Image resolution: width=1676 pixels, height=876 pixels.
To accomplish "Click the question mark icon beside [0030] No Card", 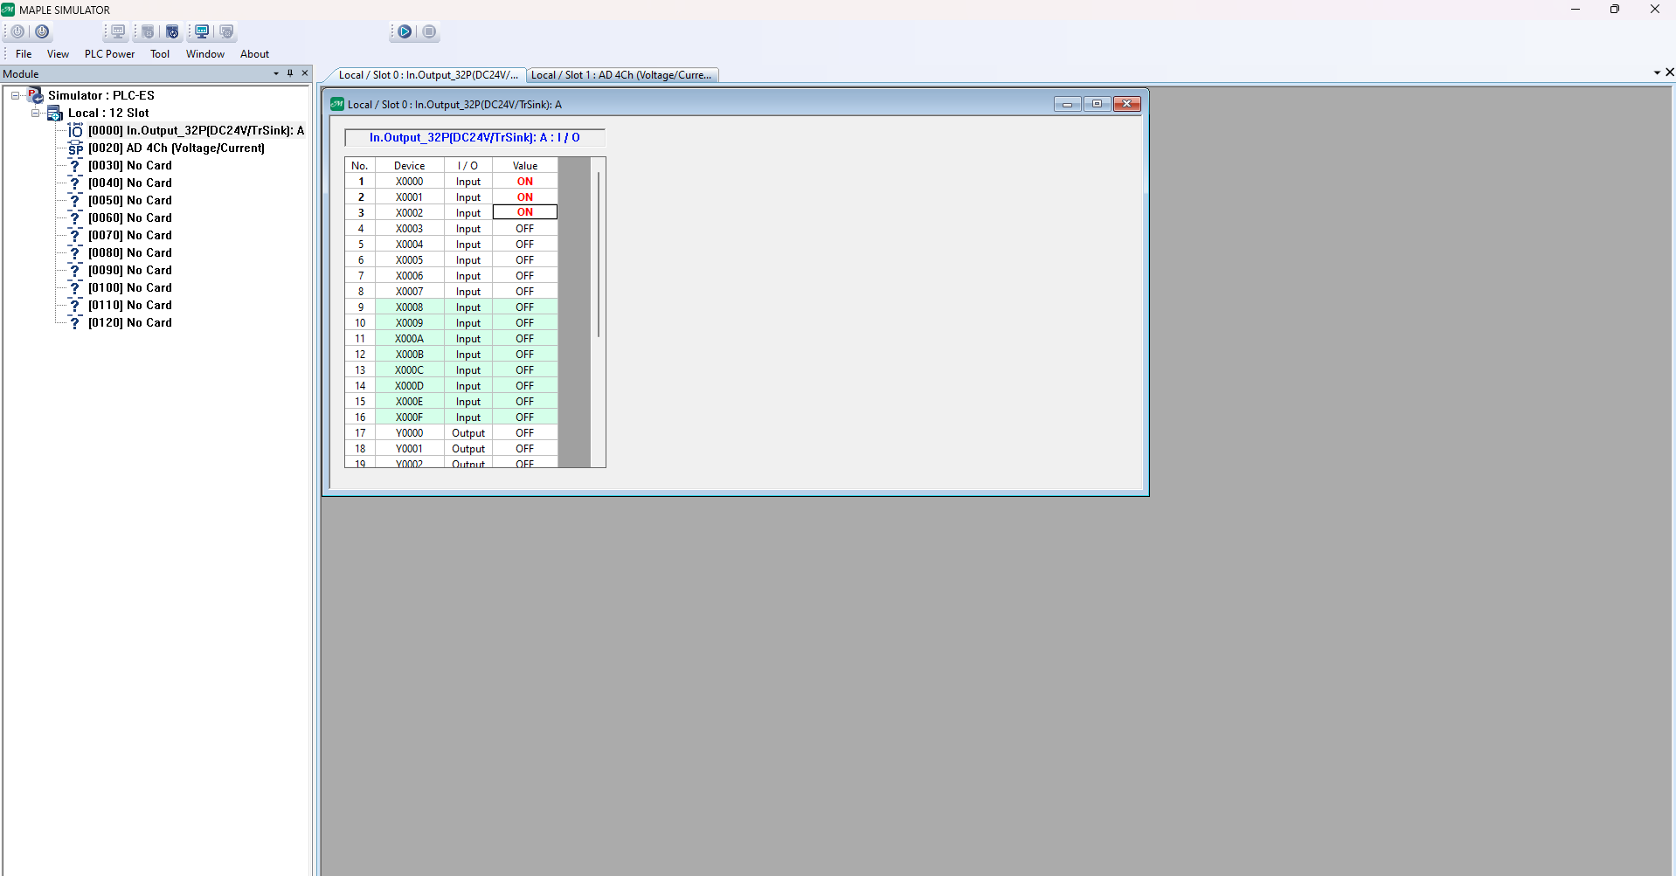I will point(75,166).
